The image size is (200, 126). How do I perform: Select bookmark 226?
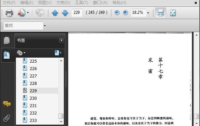(33, 69)
